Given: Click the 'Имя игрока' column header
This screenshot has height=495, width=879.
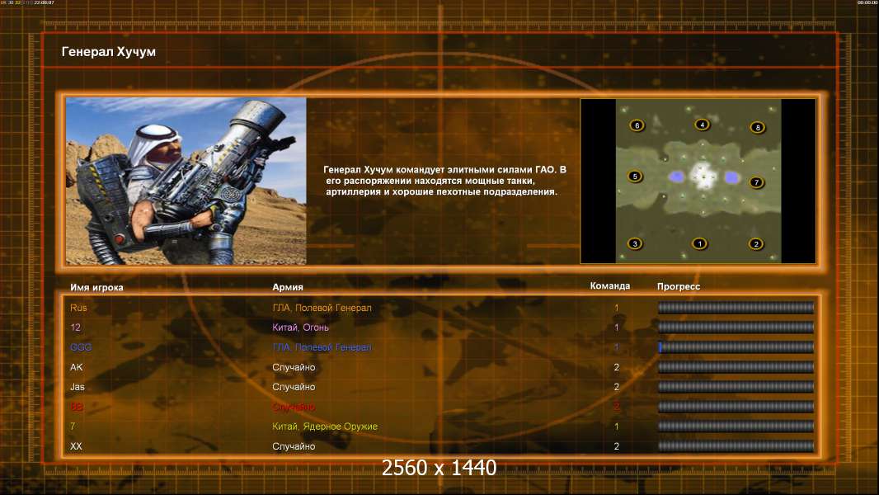Looking at the screenshot, I should (x=96, y=287).
